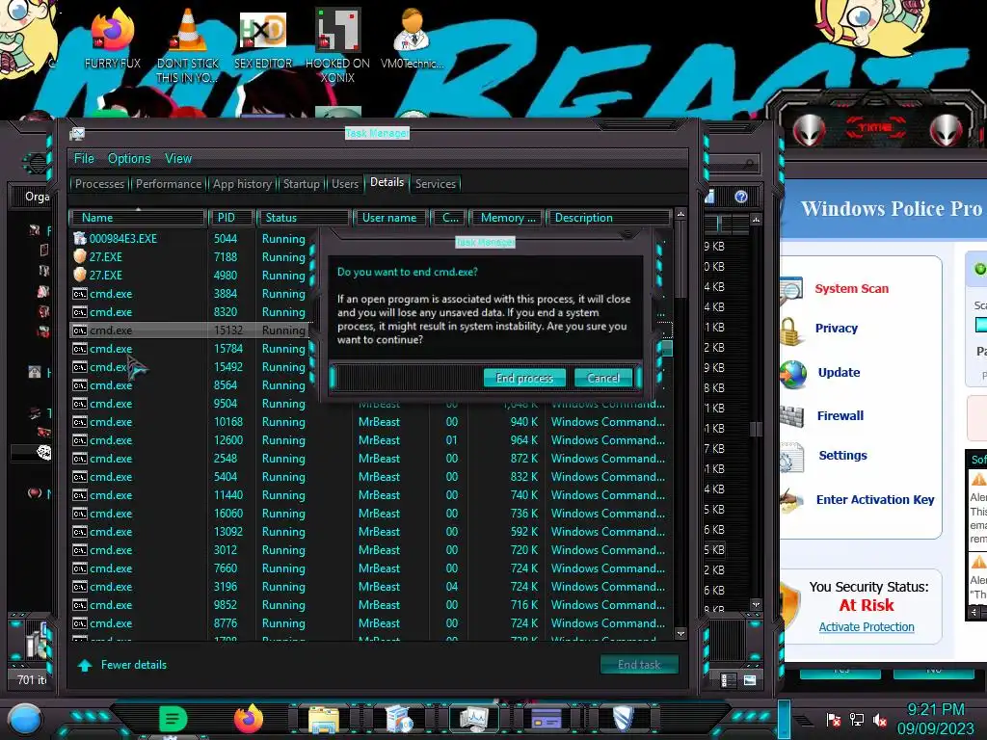987x740 pixels.
Task: Select the cmd.exe row with PID 8776
Action: pyautogui.click(x=370, y=623)
